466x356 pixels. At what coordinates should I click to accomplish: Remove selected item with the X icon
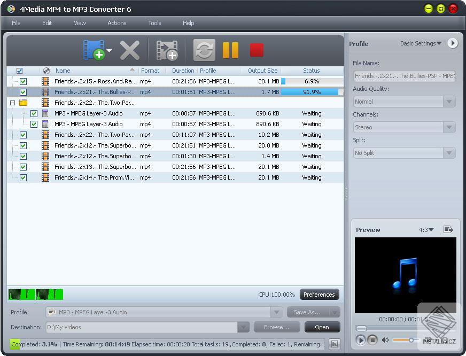[129, 50]
